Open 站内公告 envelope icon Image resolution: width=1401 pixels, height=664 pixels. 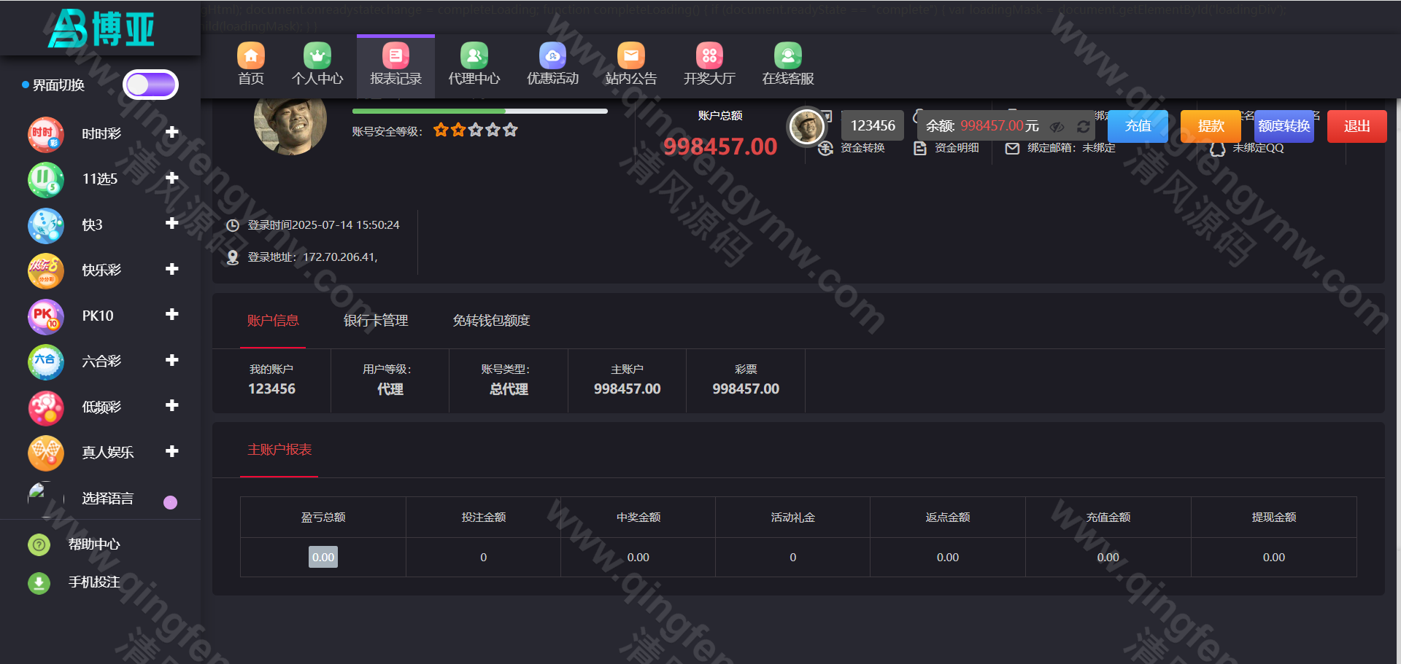631,55
